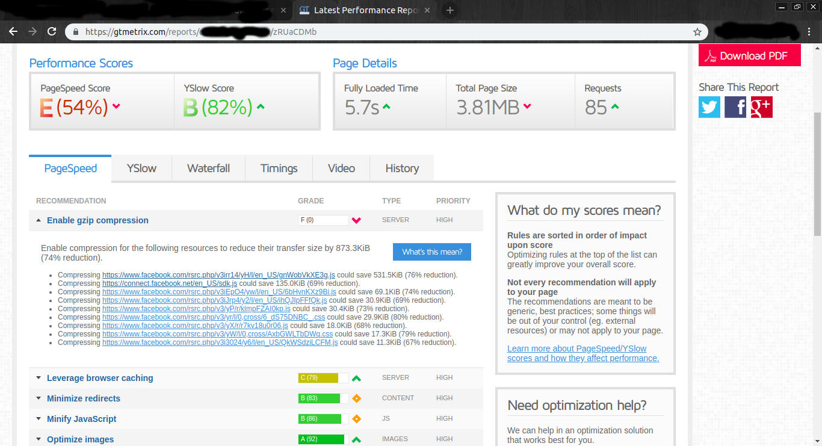Click the What's this mean? button
The height and width of the screenshot is (446, 822).
click(x=432, y=252)
